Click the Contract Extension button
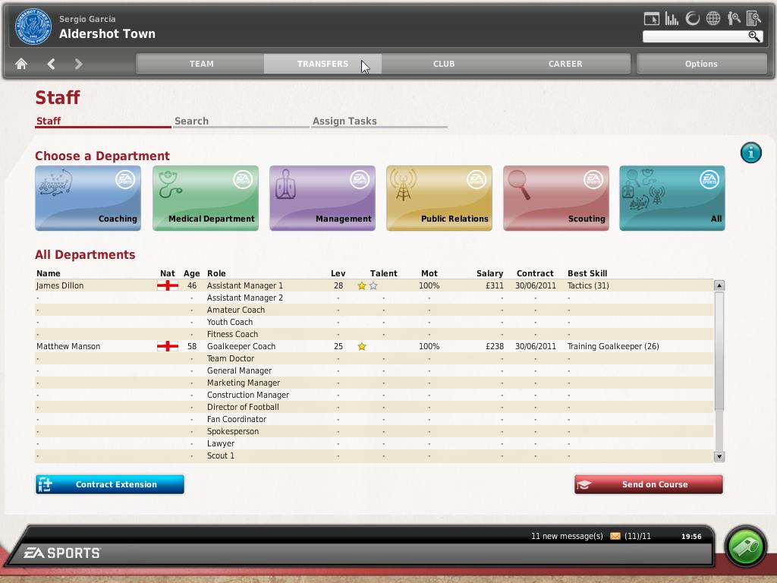The height and width of the screenshot is (583, 777). (x=110, y=484)
